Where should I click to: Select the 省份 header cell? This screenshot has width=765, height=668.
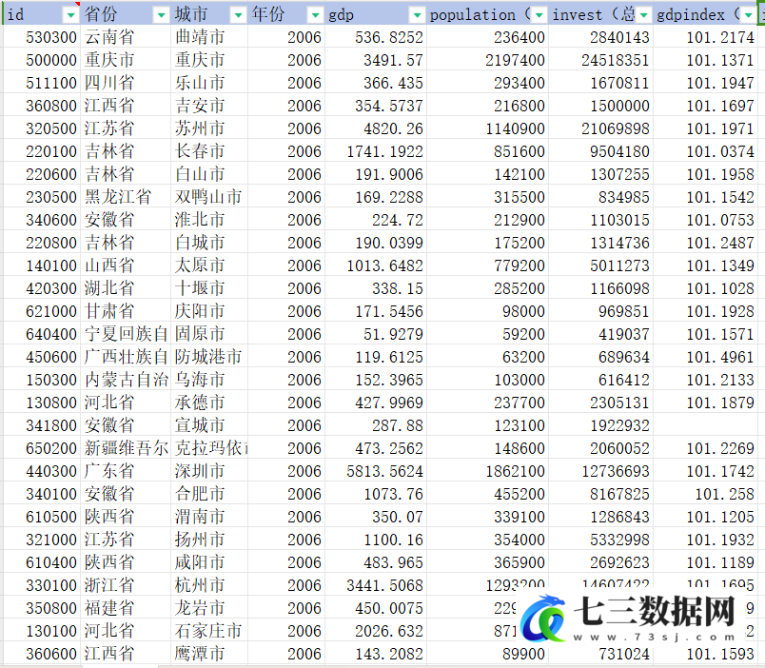(x=126, y=14)
